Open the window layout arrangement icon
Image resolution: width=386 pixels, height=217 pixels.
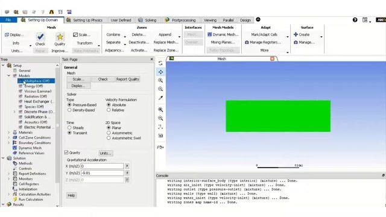click(x=365, y=20)
